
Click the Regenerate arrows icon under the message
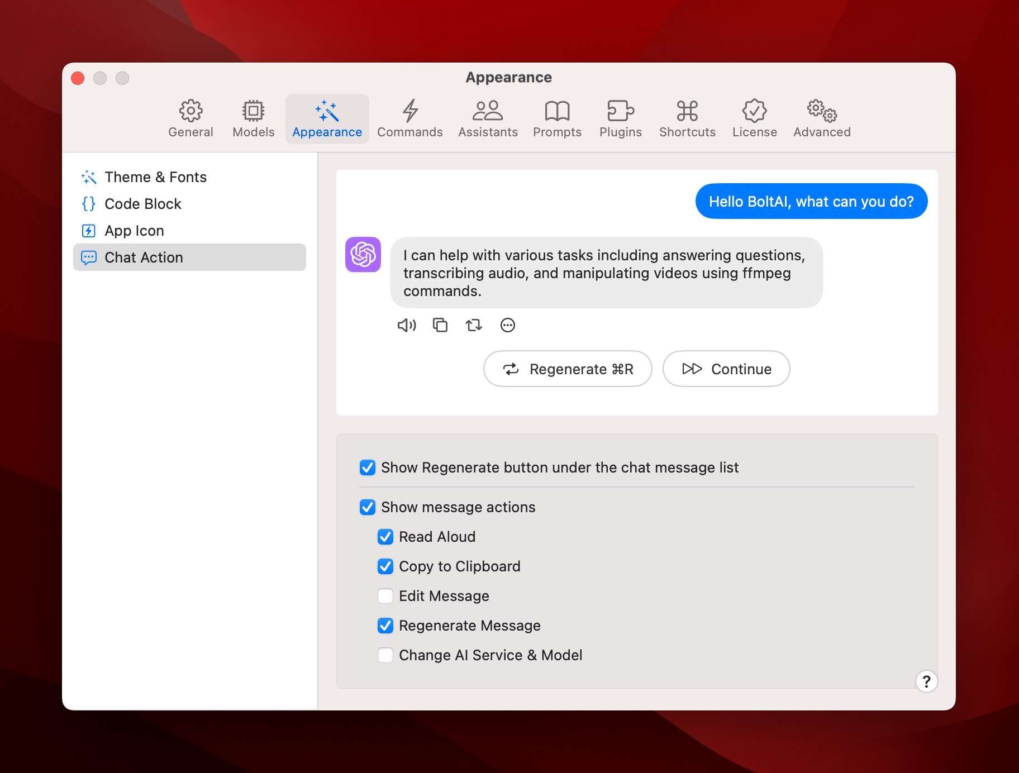474,325
